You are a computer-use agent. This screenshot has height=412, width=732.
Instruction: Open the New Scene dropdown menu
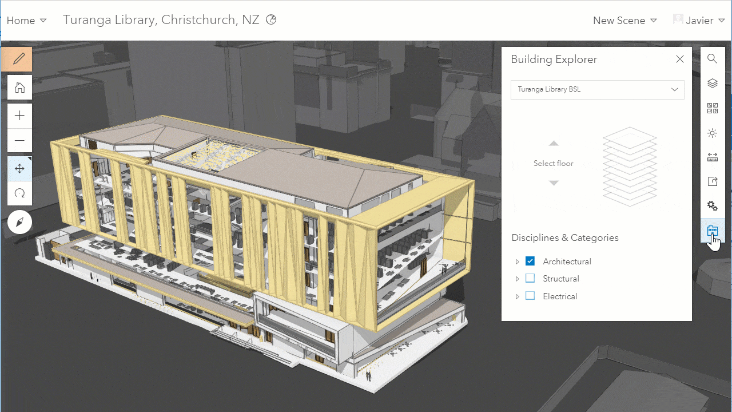point(624,21)
